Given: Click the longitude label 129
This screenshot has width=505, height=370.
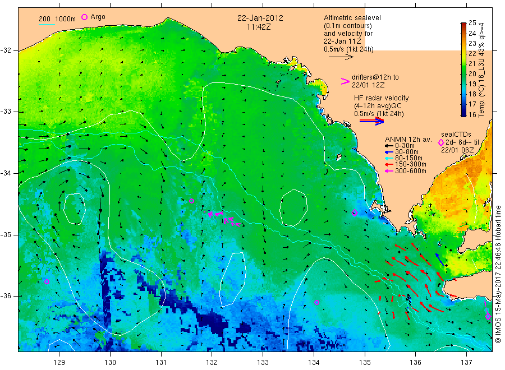Looking at the screenshot, I should [59, 363].
